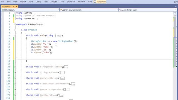Open the Main(string[] args) member dropdown
This screenshot has height=100, width=178.
[x=176, y=10]
